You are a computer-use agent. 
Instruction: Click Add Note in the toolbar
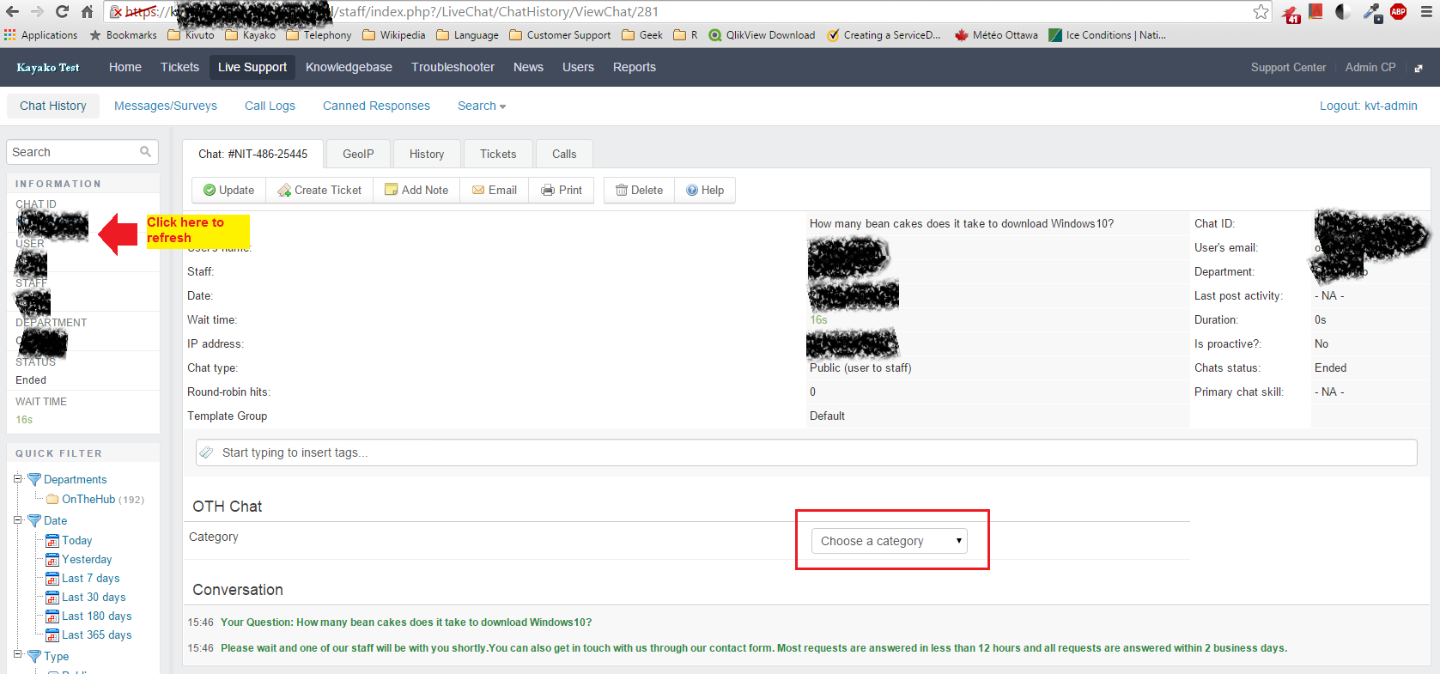(416, 190)
